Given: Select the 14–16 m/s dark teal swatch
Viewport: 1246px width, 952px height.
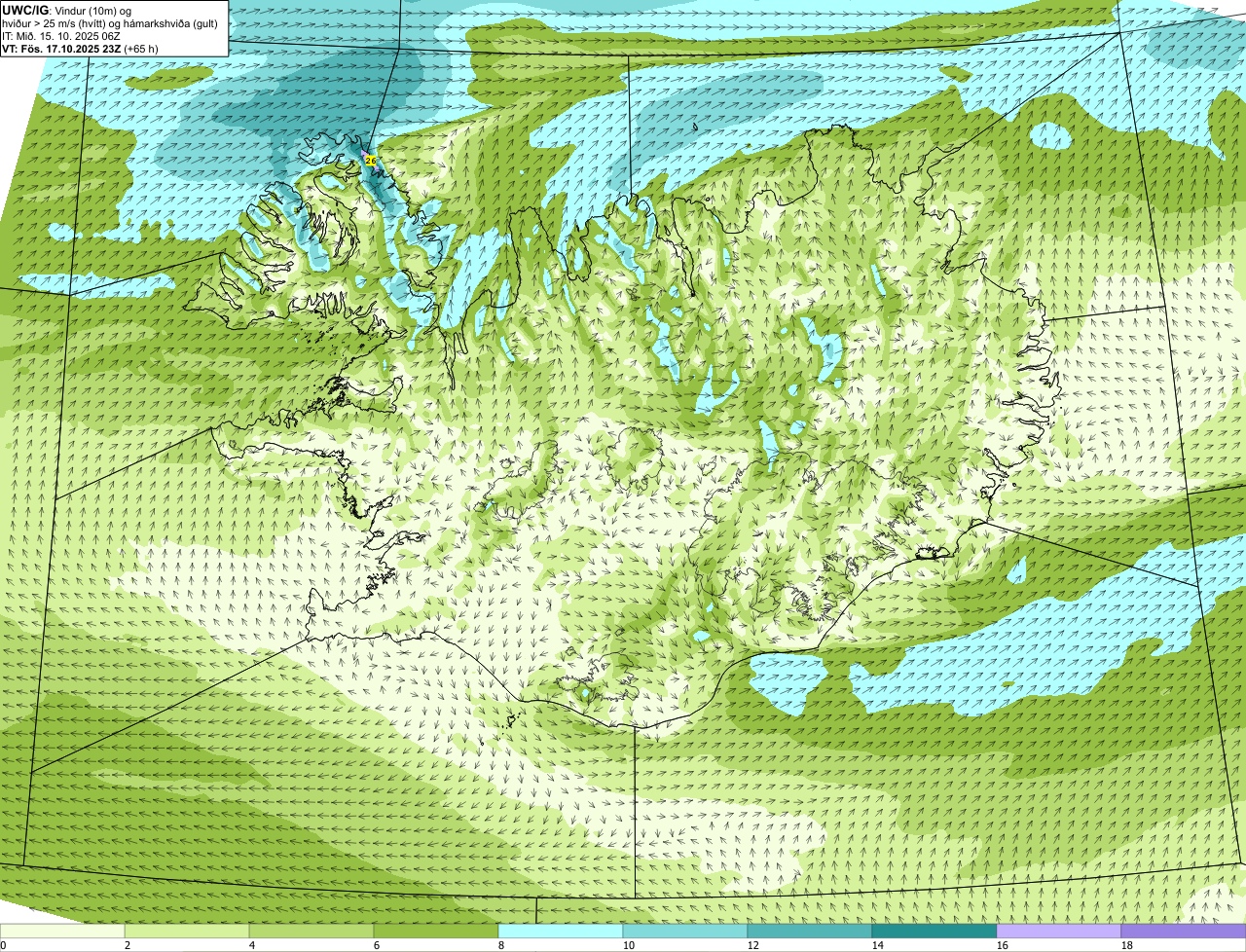Looking at the screenshot, I should (x=934, y=931).
